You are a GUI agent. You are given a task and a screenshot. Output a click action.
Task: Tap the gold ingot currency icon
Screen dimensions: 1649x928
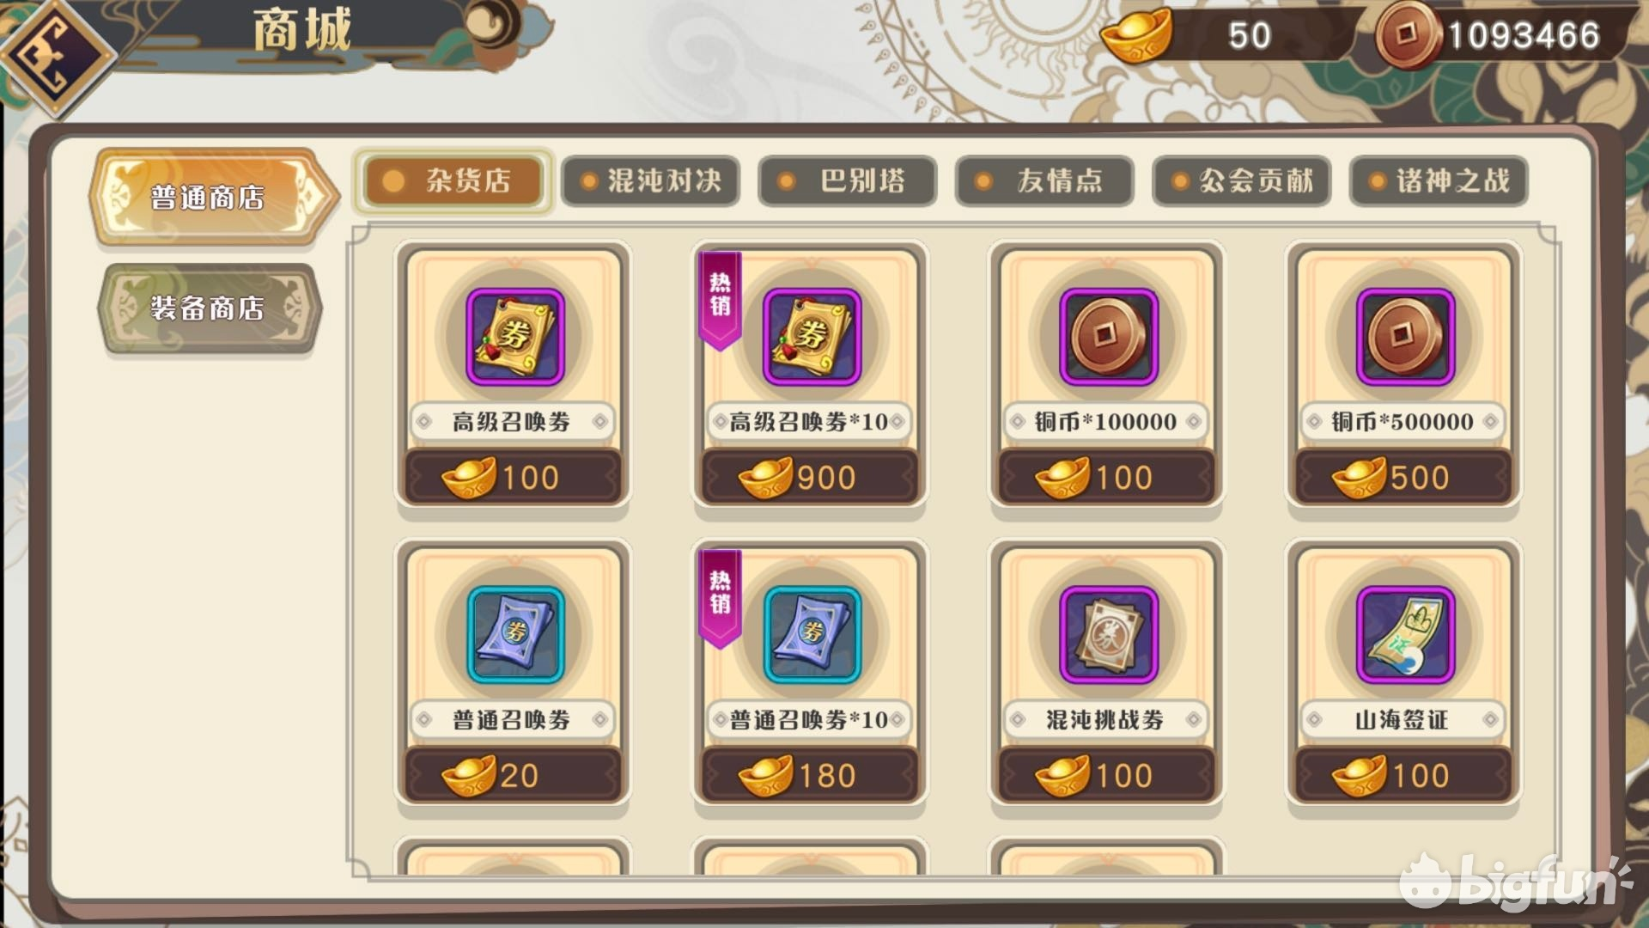tap(1135, 35)
